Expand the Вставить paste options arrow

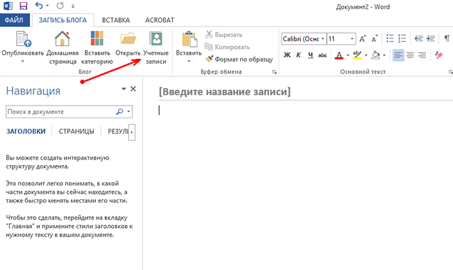(x=189, y=62)
